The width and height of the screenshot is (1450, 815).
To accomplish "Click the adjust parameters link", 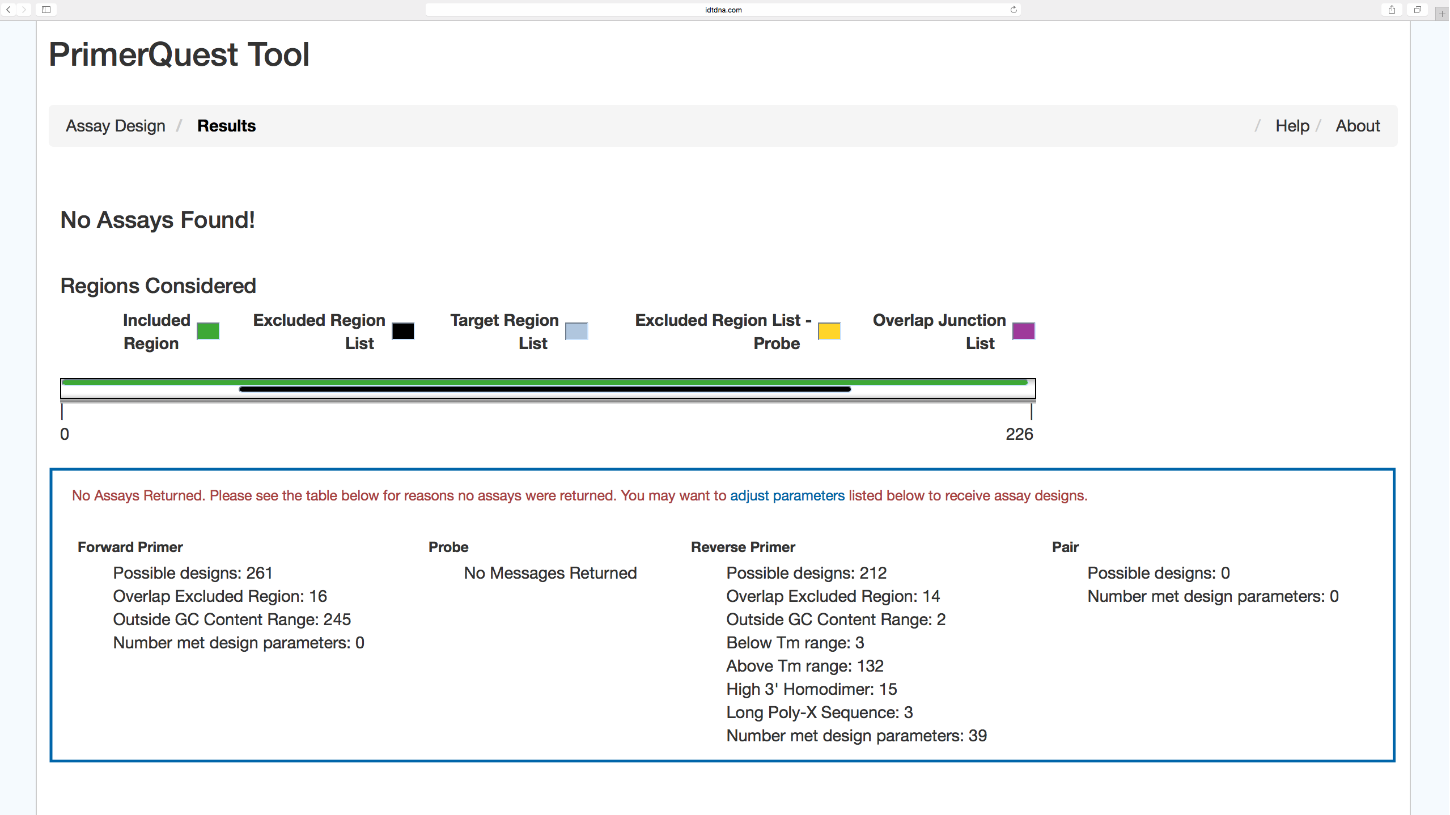I will tap(787, 495).
